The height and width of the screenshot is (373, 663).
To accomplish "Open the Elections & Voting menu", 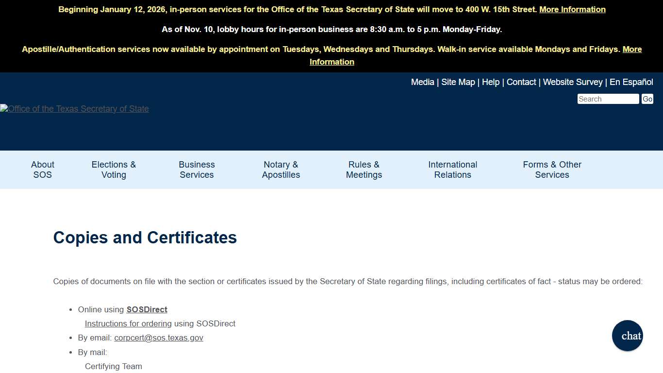I will click(113, 170).
